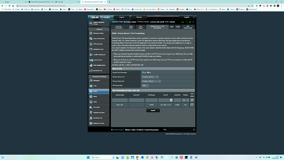Viewport: 284px width, 160px height.
Task: Expand the Famous Server List dropdown
Action: coord(150,77)
